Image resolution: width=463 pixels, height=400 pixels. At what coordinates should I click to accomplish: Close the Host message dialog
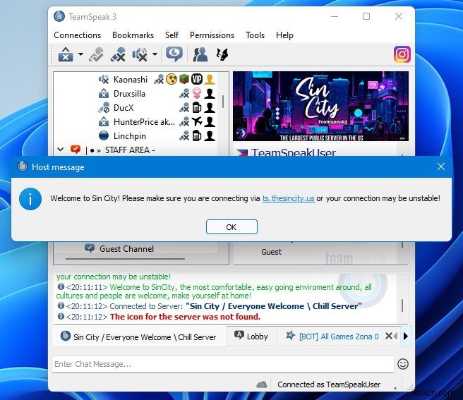[x=441, y=166]
